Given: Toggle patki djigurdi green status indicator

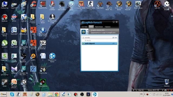Looking at the screenshot, I should click(84, 44).
